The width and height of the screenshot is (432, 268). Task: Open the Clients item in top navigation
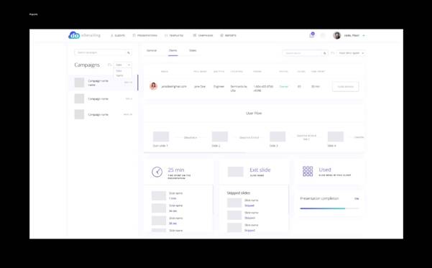point(118,35)
